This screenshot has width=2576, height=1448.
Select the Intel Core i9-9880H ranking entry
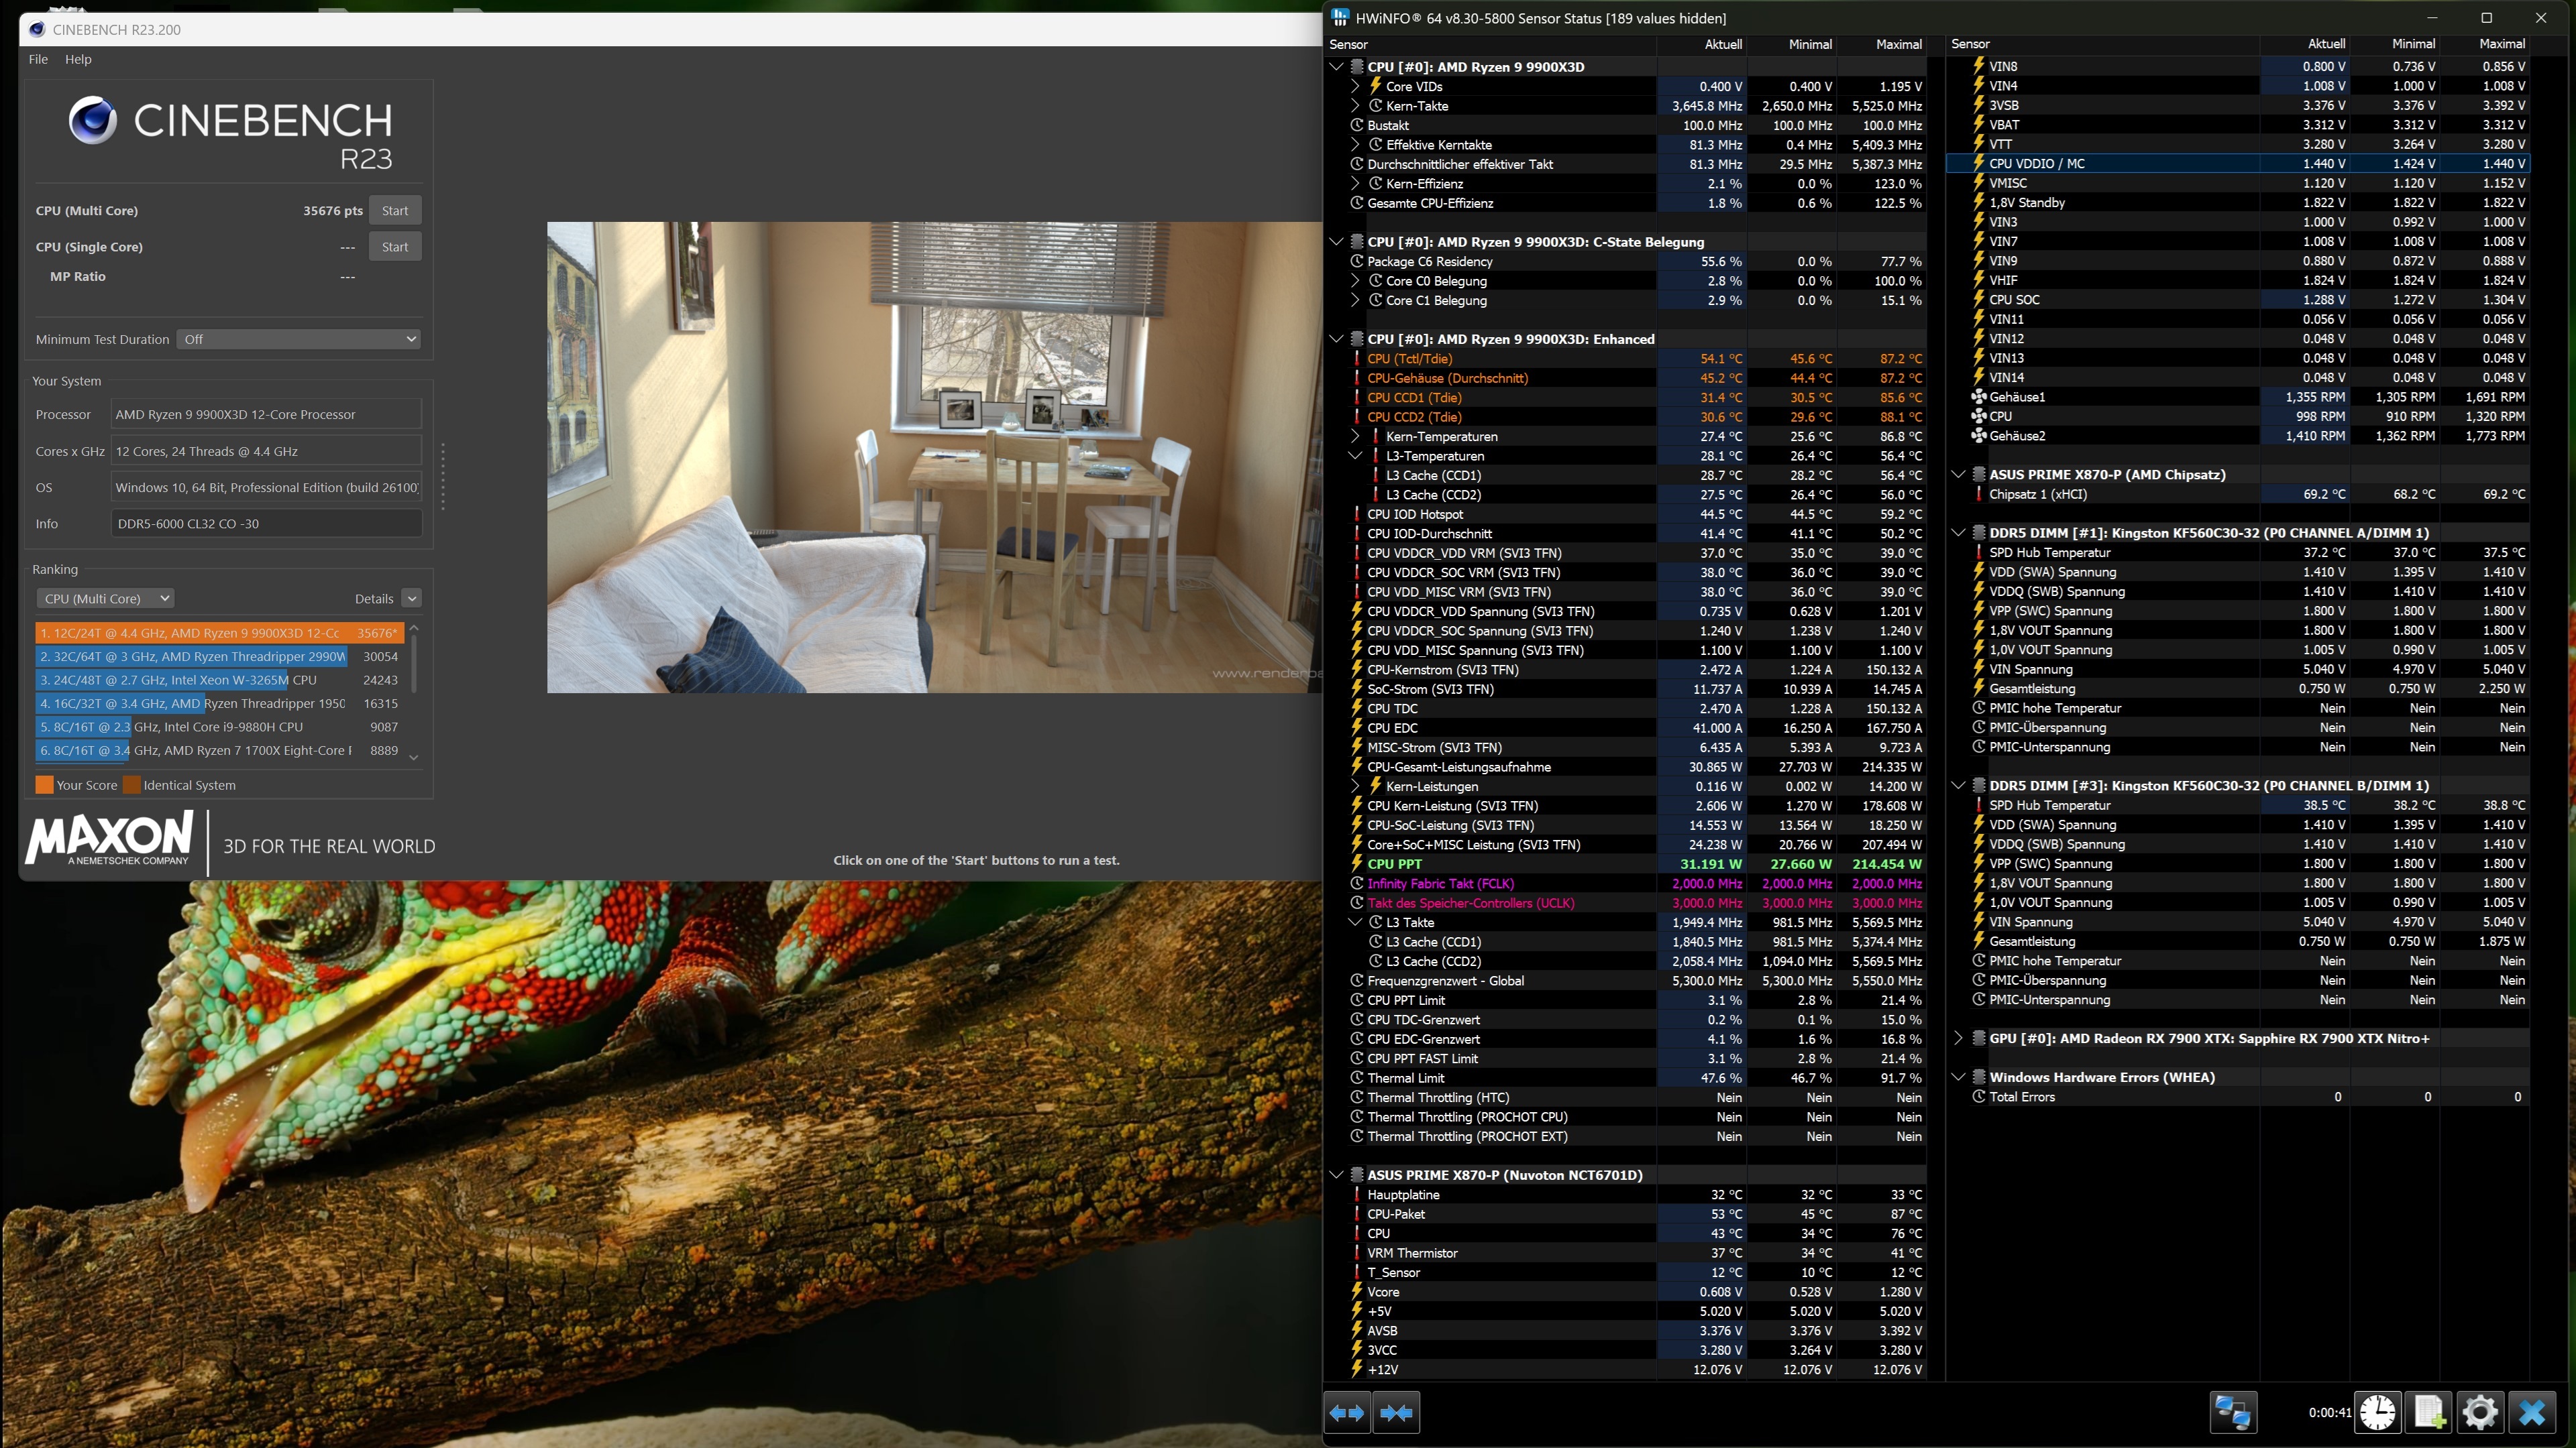219,727
